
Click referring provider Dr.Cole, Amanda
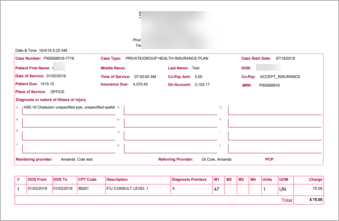pyautogui.click(x=217, y=159)
